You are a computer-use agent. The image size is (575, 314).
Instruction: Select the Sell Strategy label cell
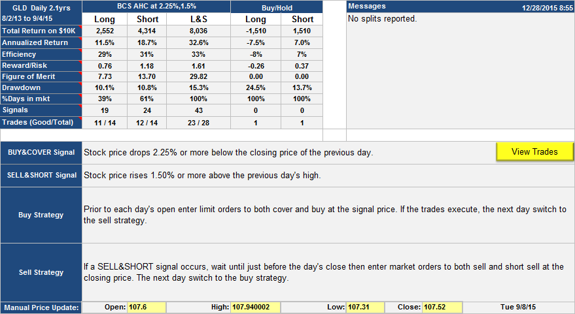tap(41, 272)
